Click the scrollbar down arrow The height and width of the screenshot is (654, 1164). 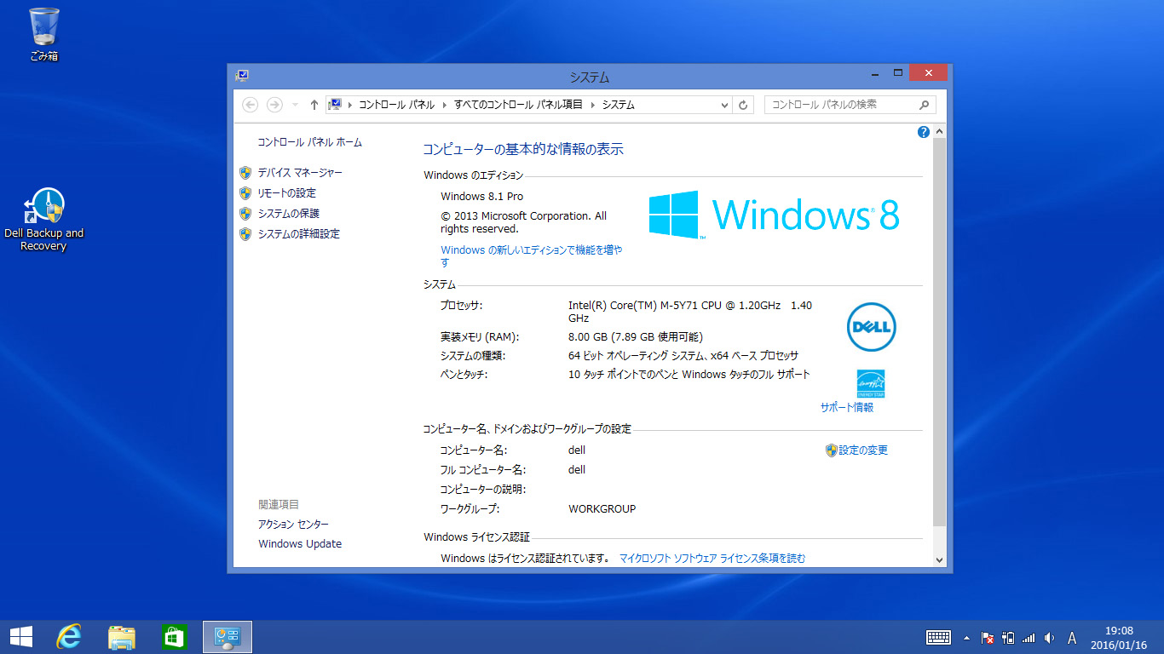[940, 559]
